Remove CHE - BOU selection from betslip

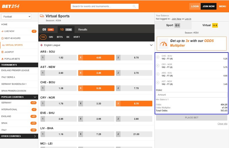tap(158, 57)
